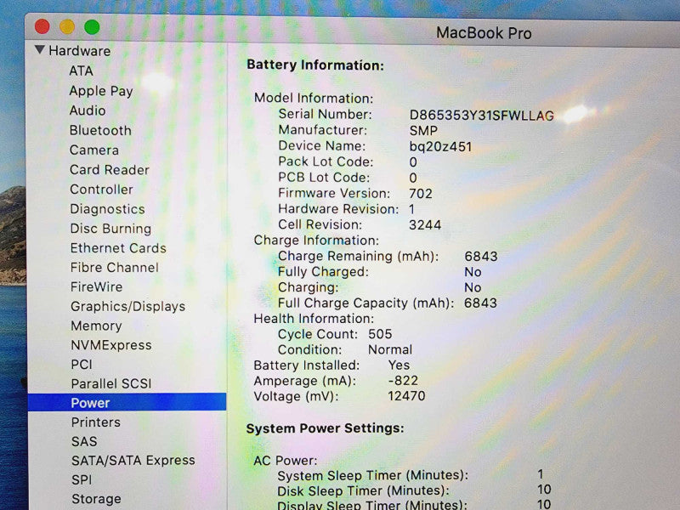Select Fibre Channel entry
Screen dimensions: 680x510
tap(115, 268)
